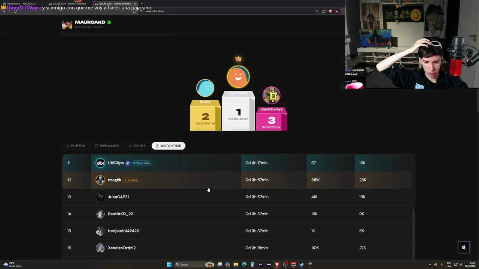Open Brave Rewards triangle icon

click(336, 11)
